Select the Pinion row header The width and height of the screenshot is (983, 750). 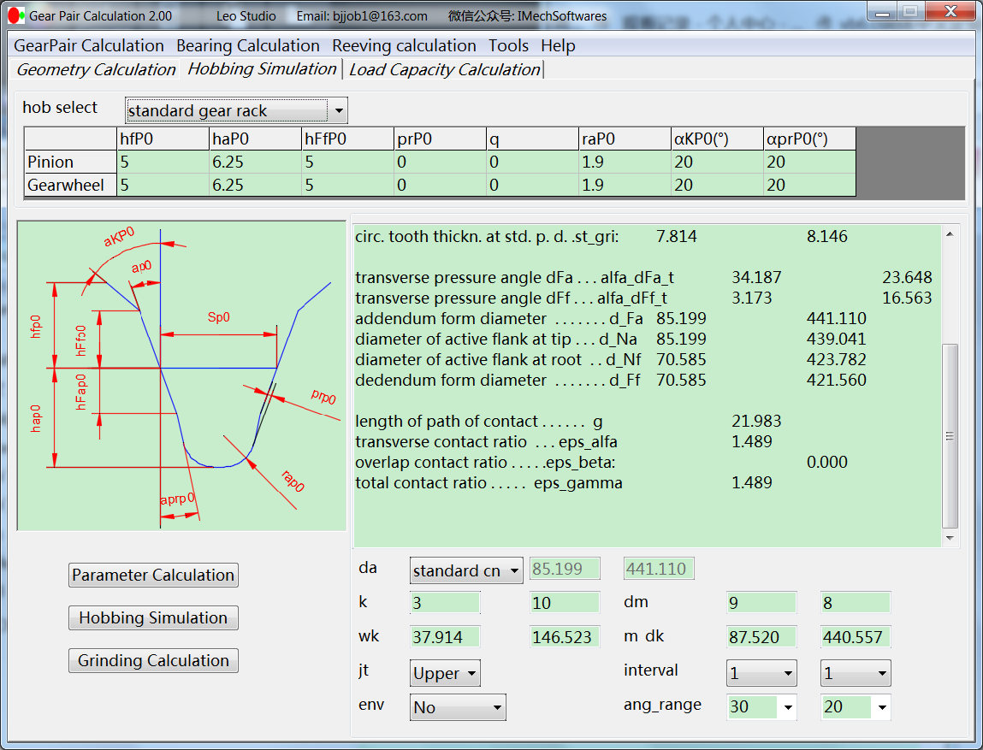70,162
